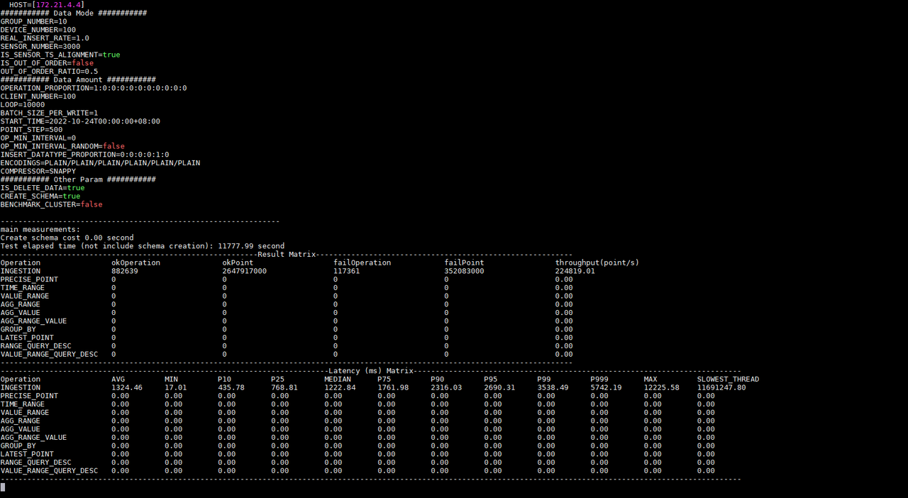This screenshot has width=908, height=498.
Task: Click the START_TIME timestamp line
Action: click(80, 121)
